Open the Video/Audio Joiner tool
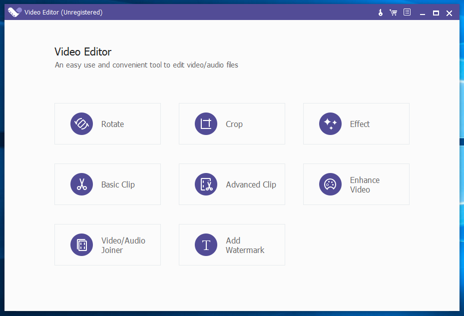Viewport: 464px width, 316px height. [x=107, y=244]
